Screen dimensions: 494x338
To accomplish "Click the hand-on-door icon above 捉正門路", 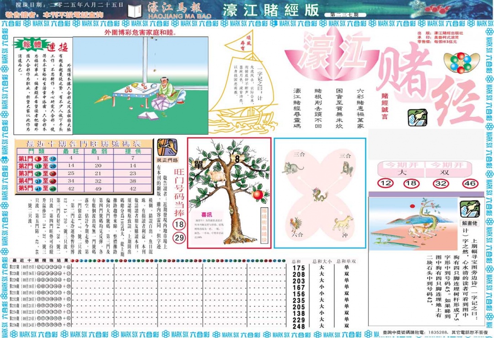I will click(165, 147).
